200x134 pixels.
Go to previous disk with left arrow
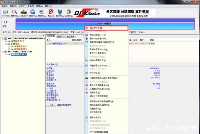click(4, 22)
